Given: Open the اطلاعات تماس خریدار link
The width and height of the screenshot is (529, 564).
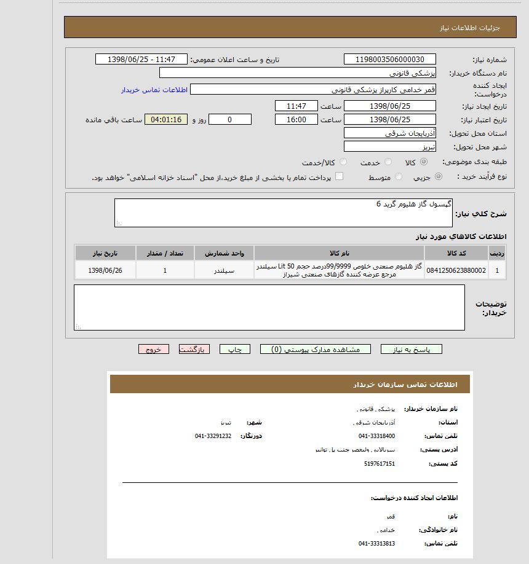Looking at the screenshot, I should [154, 90].
